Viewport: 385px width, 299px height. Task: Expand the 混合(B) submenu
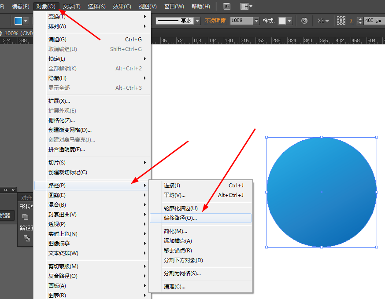92,204
